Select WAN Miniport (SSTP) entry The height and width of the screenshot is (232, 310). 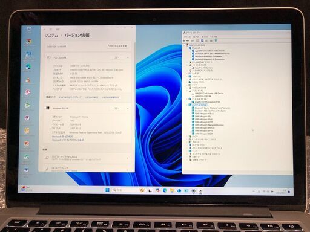point(204,134)
